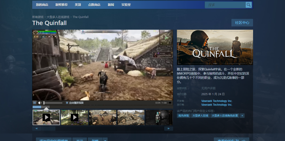
Task: Pause the game trailer video
Action: tap(35, 103)
